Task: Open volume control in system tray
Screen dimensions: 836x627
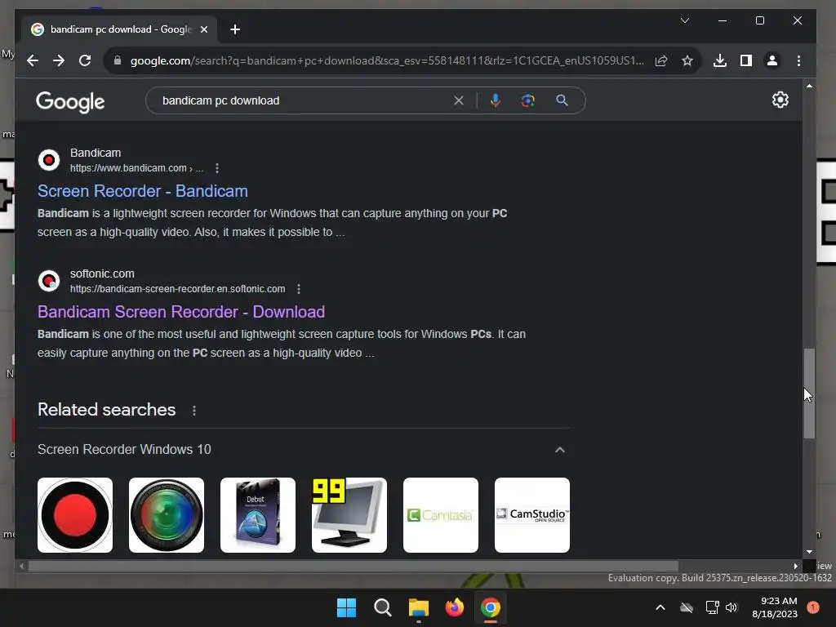Action: coord(731,607)
